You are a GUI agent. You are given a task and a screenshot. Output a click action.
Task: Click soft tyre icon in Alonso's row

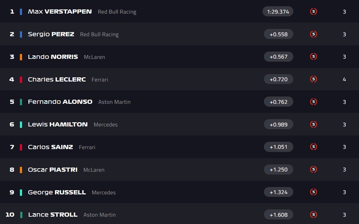point(314,102)
